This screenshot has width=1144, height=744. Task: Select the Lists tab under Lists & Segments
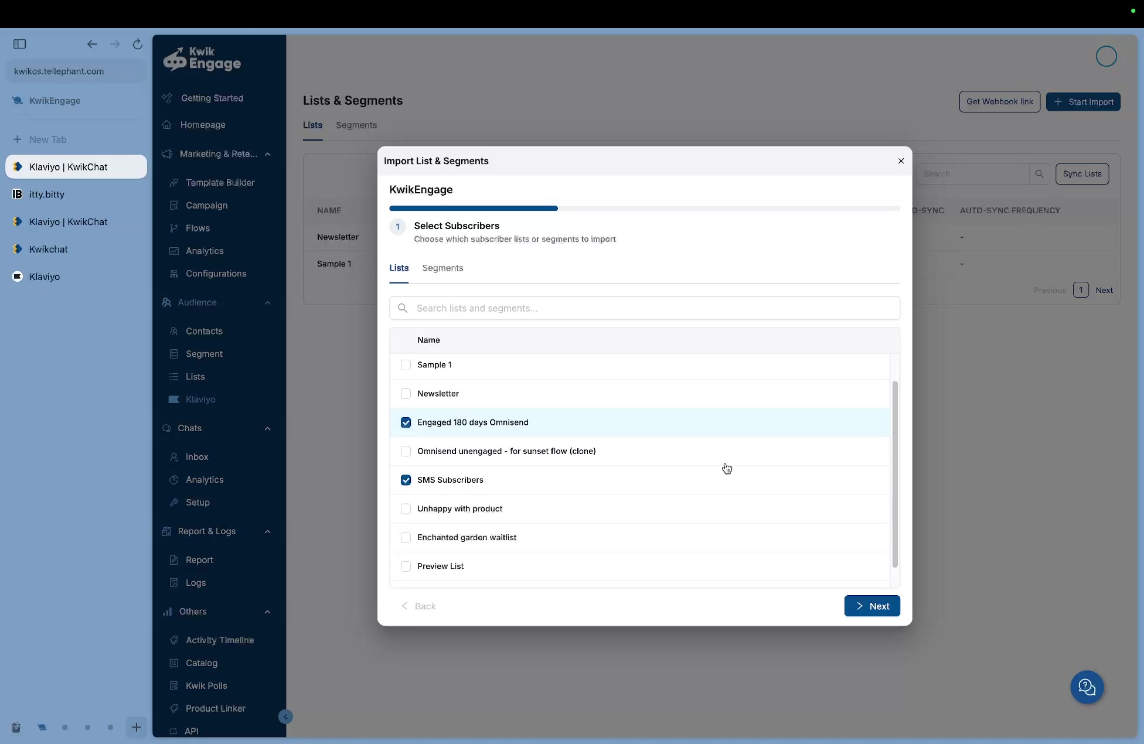tap(312, 125)
